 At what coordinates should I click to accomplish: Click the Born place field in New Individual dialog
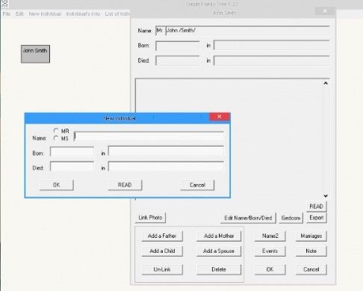coord(166,151)
